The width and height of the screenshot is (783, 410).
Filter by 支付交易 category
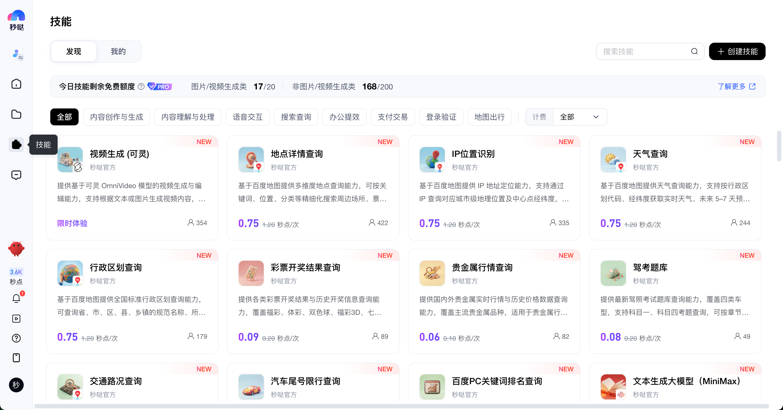pyautogui.click(x=393, y=117)
